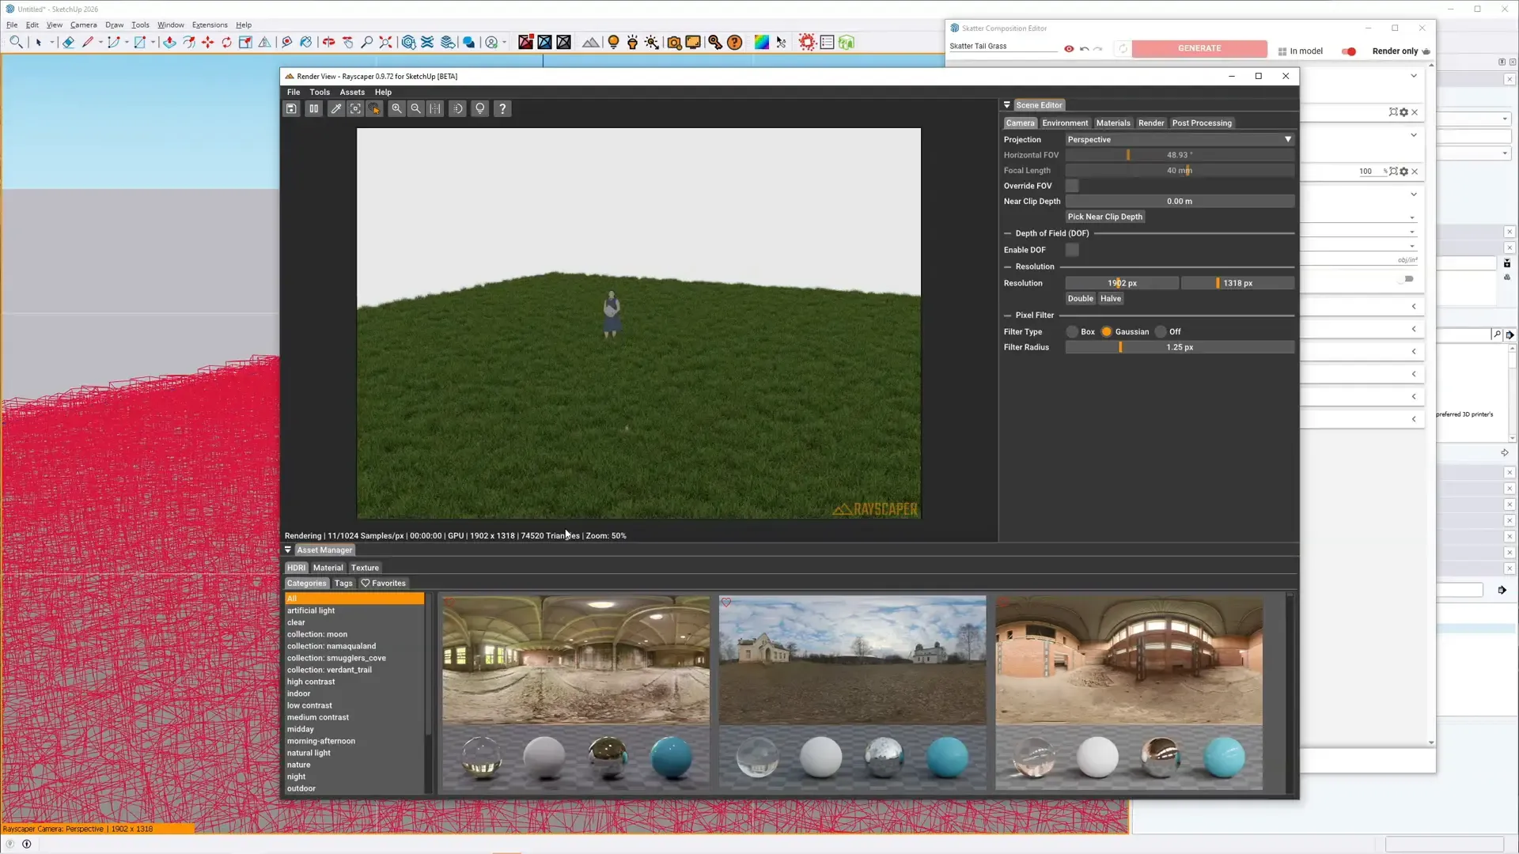Zoom in on the render view
The image size is (1519, 854).
[x=397, y=109]
